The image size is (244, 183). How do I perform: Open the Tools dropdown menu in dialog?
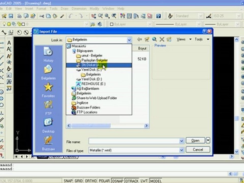[x=202, y=39]
